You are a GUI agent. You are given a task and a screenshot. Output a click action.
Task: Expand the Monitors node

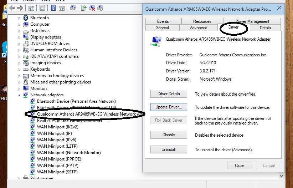click(x=19, y=89)
